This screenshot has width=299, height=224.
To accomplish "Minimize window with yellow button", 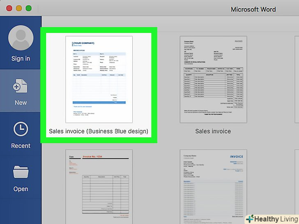I will (x=19, y=8).
